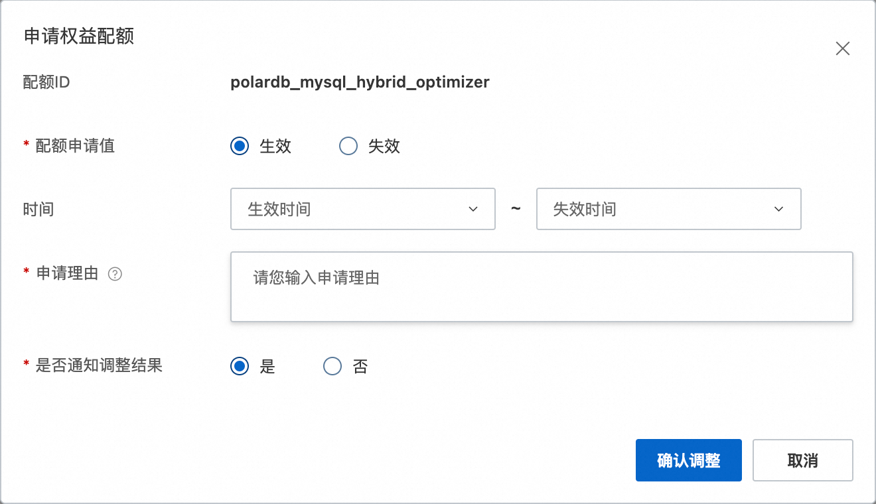Select the 失效 radio button
This screenshot has width=876, height=504.
pos(348,146)
